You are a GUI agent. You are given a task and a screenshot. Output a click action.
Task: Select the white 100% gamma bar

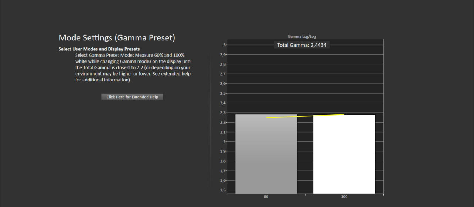click(344, 156)
